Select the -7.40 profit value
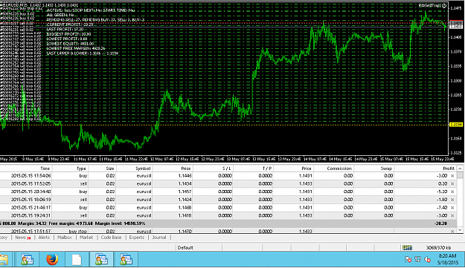 coord(442,208)
